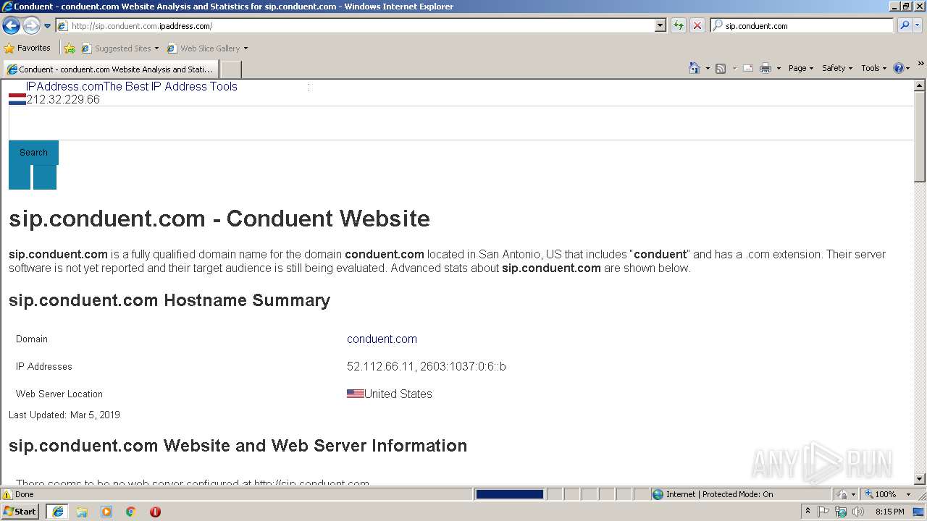
Task: Click the Print icon
Action: [x=765, y=68]
